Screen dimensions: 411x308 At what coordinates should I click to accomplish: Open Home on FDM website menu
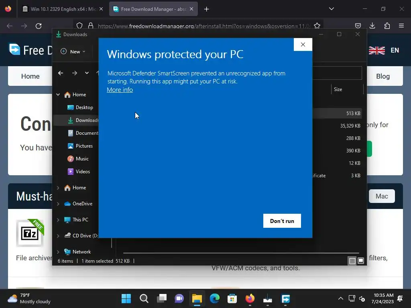(x=31, y=76)
